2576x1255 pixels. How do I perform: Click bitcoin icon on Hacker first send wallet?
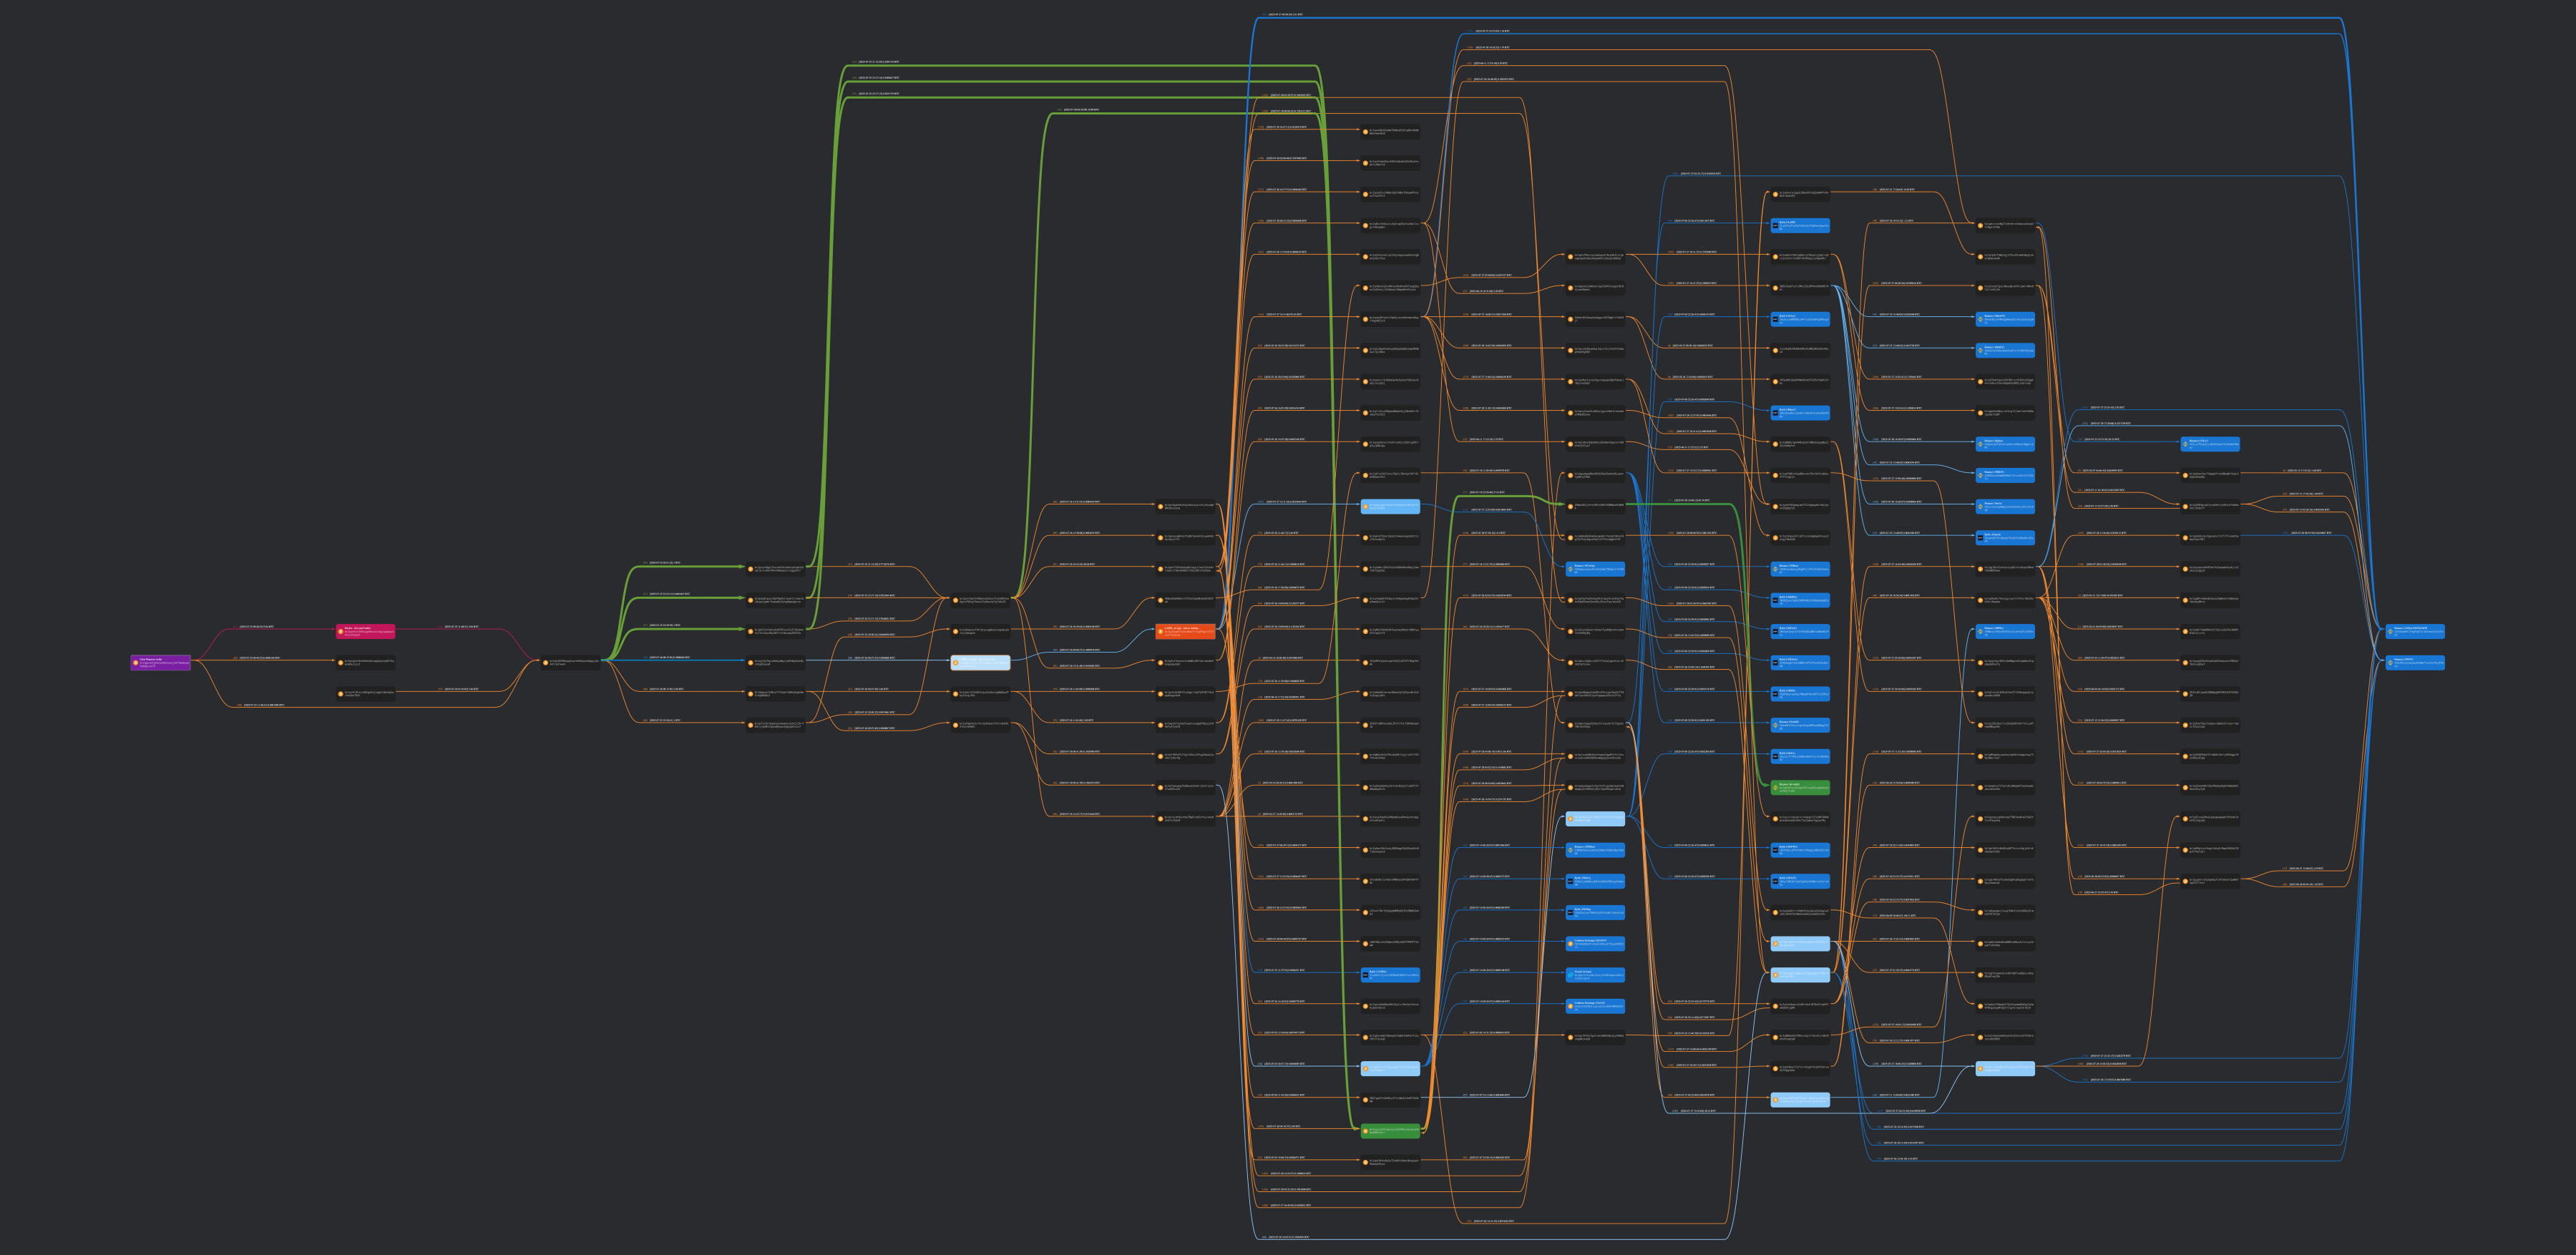341,632
